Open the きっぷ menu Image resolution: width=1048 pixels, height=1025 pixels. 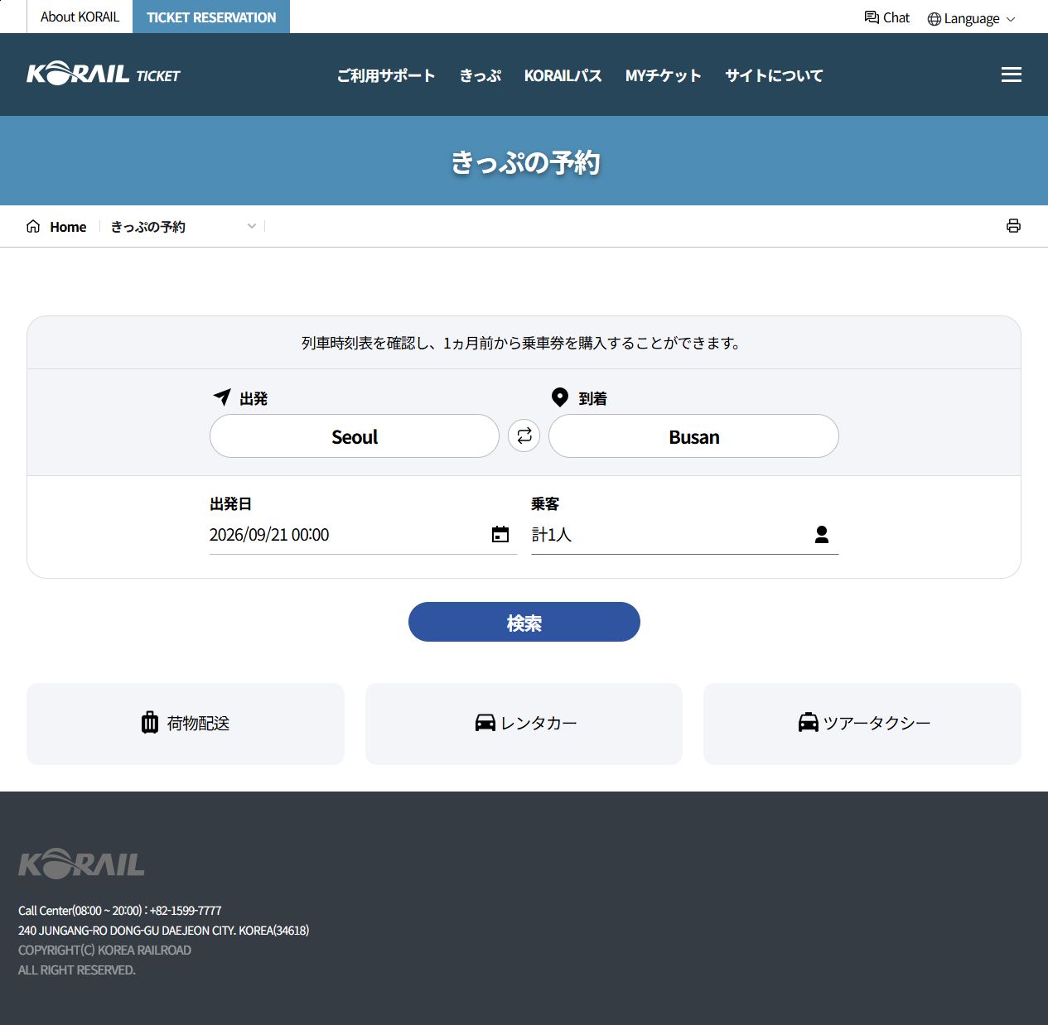[481, 75]
